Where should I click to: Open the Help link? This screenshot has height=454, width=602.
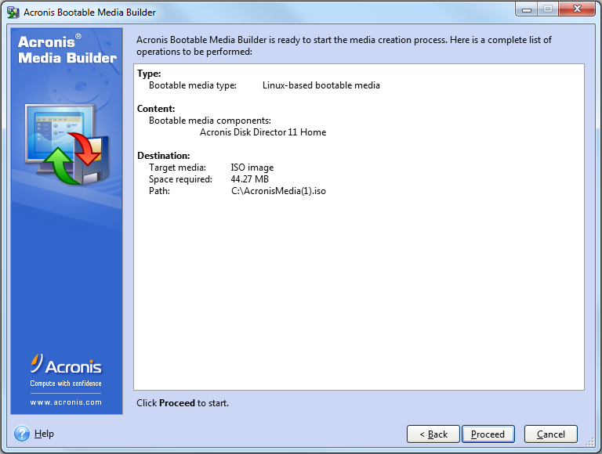tap(44, 434)
